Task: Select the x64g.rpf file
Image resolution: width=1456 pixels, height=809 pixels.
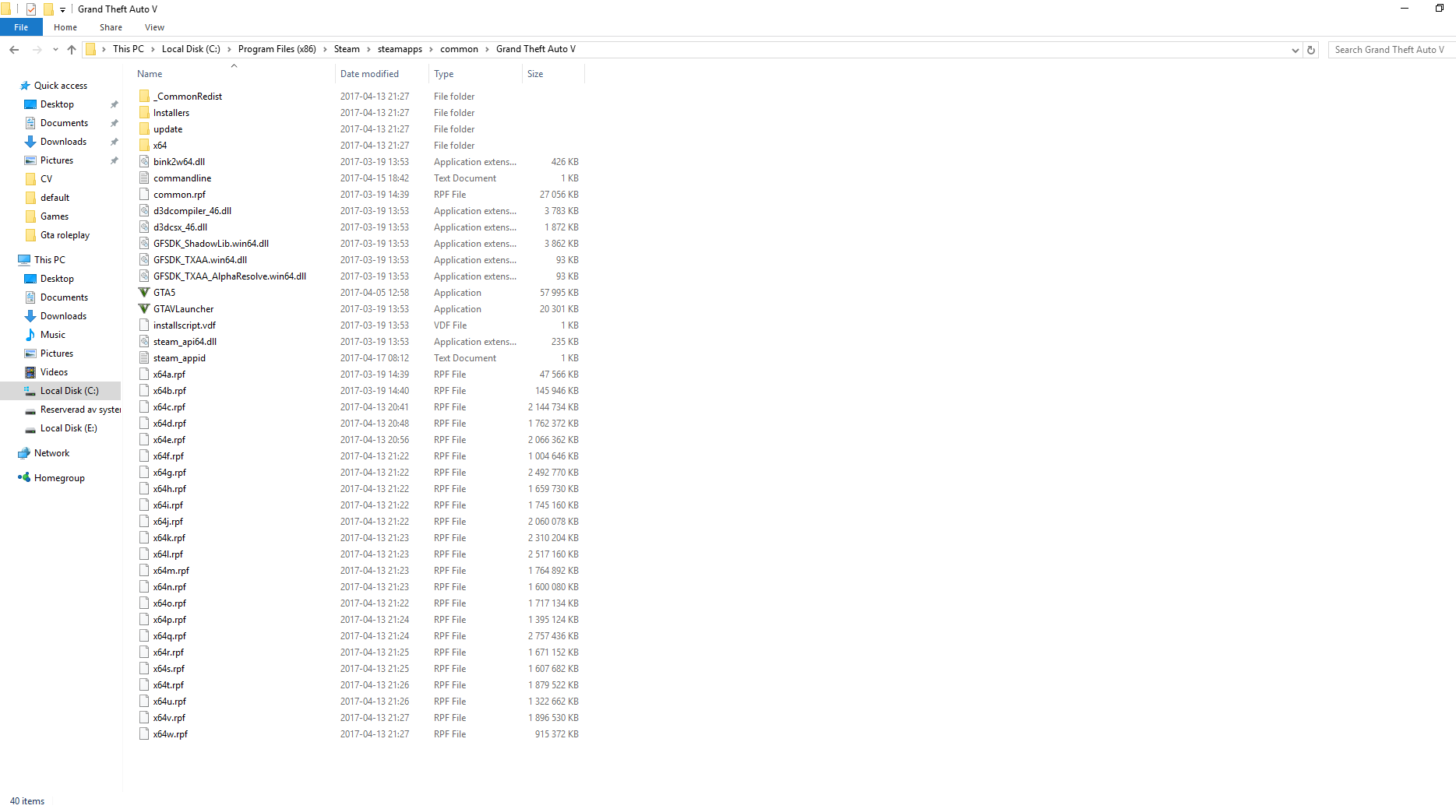Action: click(169, 473)
